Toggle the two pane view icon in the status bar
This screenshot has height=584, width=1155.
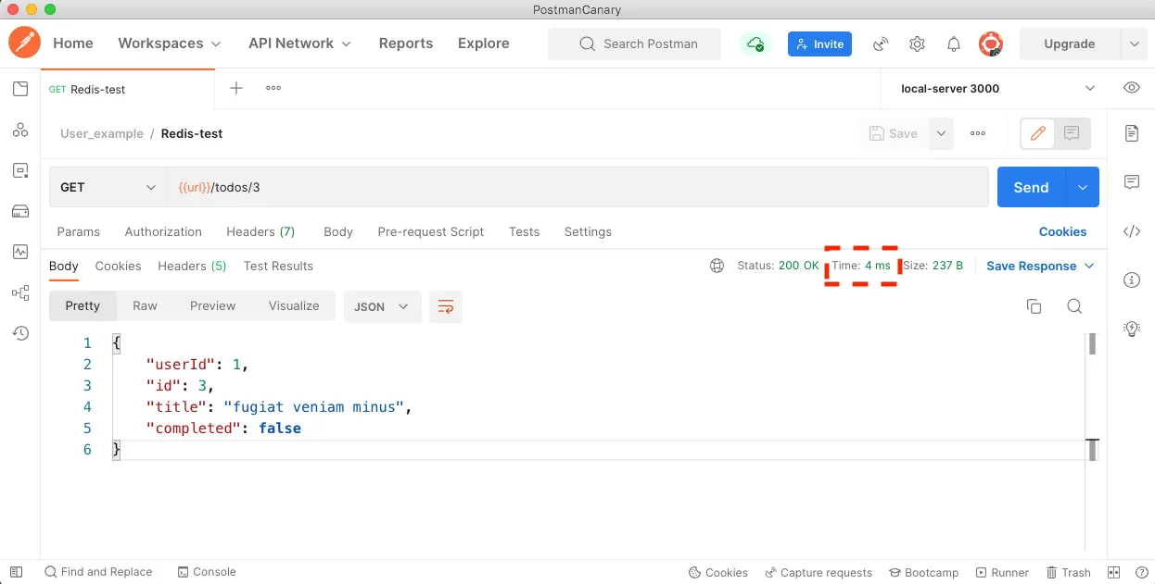[x=1114, y=573]
